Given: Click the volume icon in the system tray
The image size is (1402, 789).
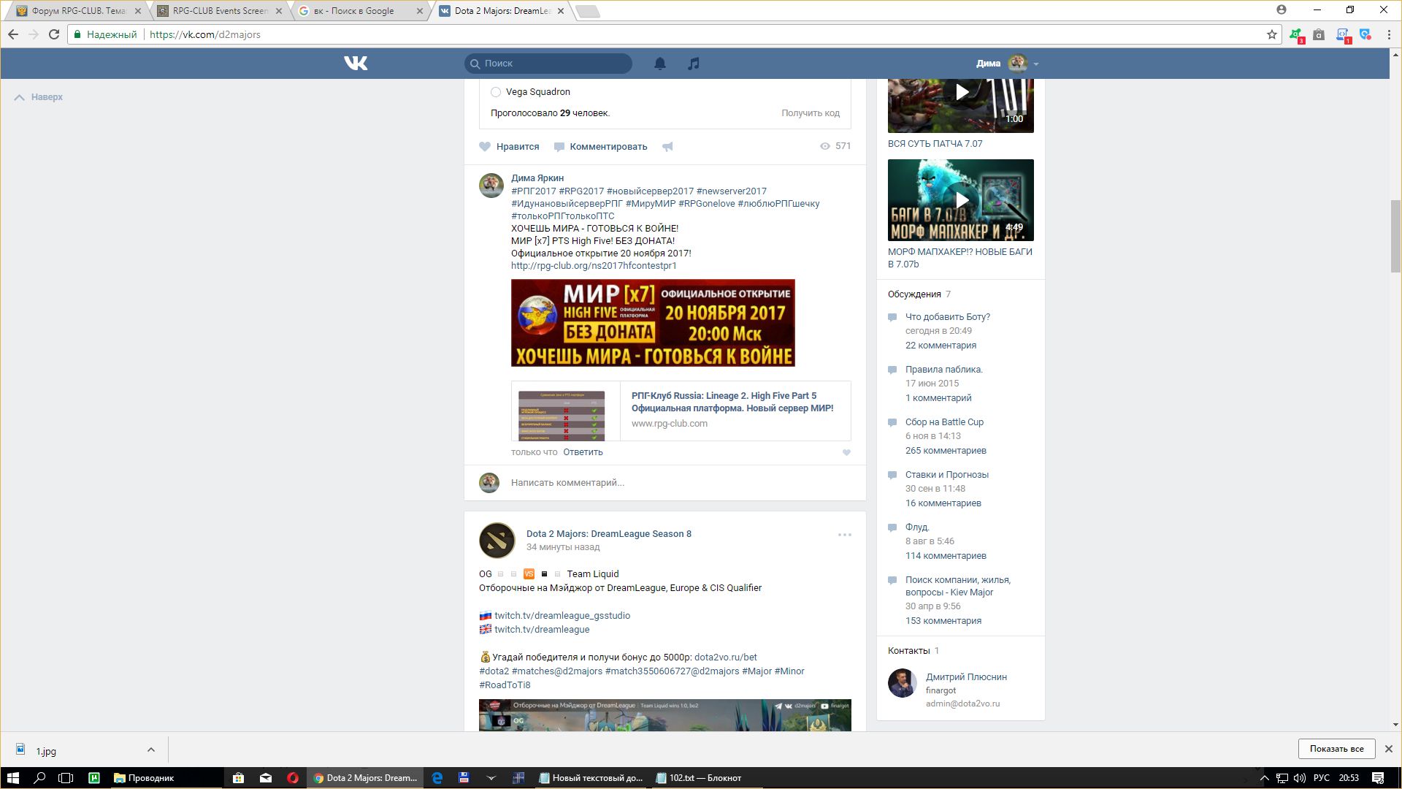Looking at the screenshot, I should point(1300,778).
